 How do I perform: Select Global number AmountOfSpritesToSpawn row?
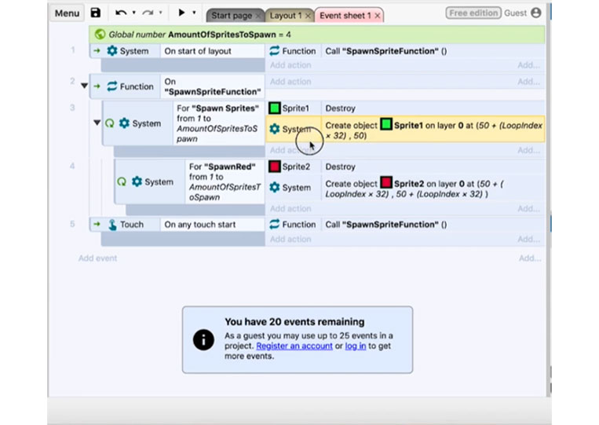pos(316,35)
